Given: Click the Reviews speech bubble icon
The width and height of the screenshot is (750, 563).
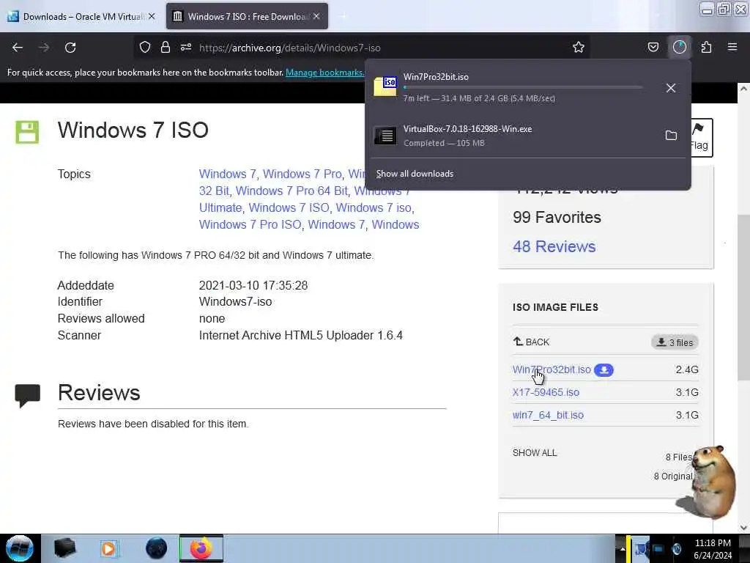Looking at the screenshot, I should pyautogui.click(x=27, y=395).
